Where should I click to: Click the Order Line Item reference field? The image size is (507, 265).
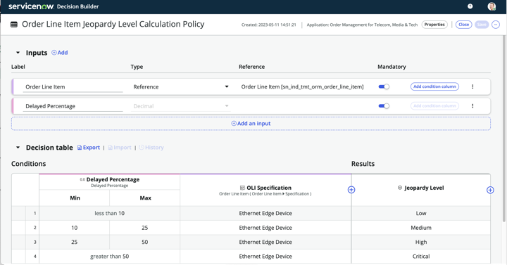302,87
